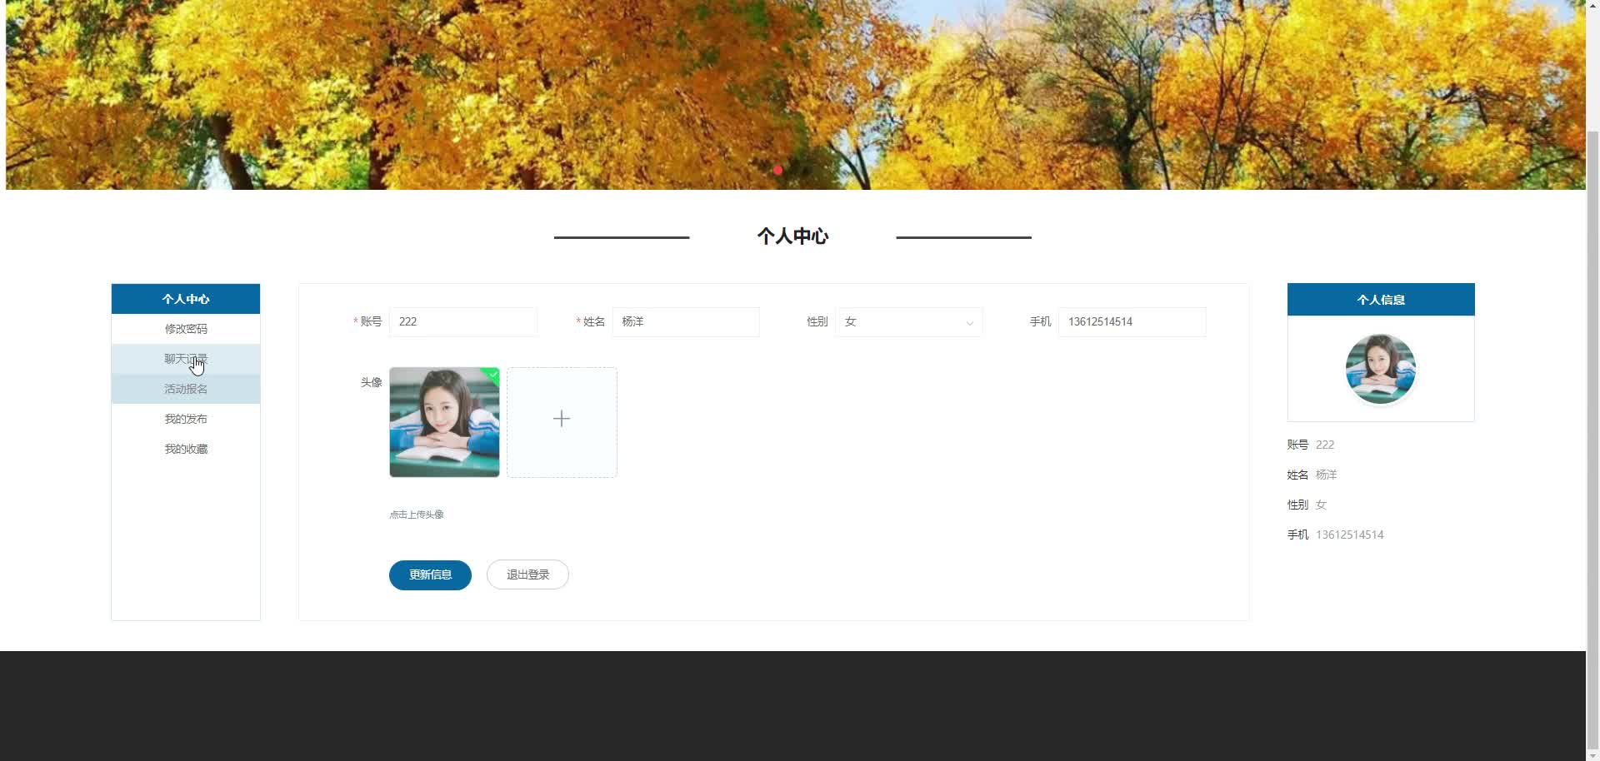
Task: Select 聊天记录 in the sidebar
Action: coord(186,359)
